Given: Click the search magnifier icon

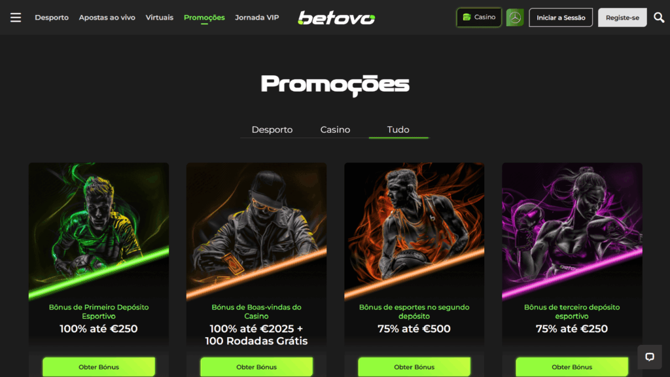Looking at the screenshot, I should (659, 18).
